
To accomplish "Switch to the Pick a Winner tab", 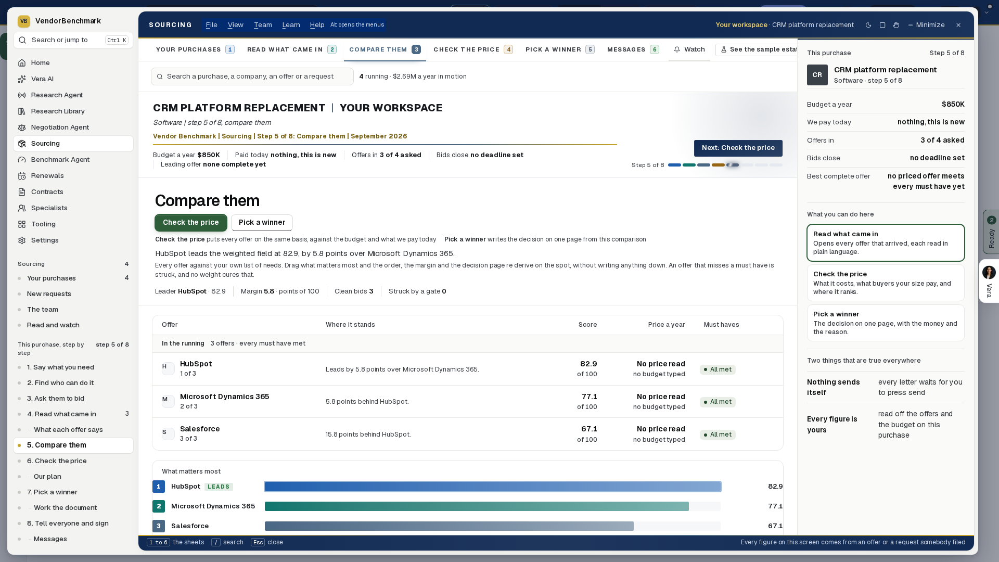I will [x=560, y=49].
